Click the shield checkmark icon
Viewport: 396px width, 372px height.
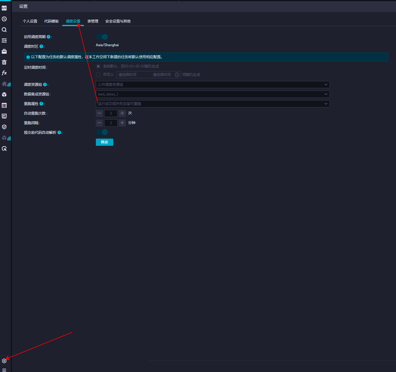4,127
